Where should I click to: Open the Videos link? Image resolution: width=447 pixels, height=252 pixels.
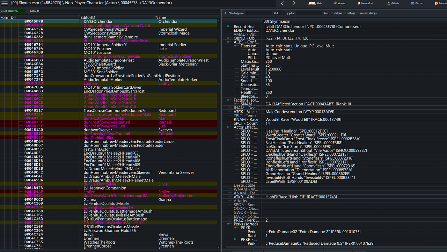(339, 3)
